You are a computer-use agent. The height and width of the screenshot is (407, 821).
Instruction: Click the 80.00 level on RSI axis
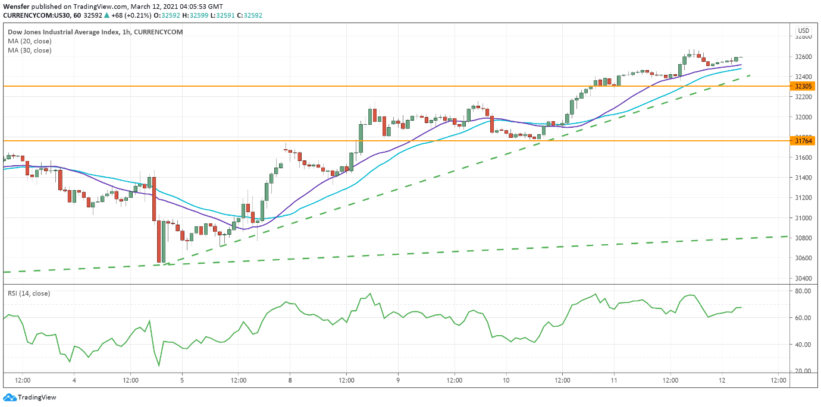point(803,291)
